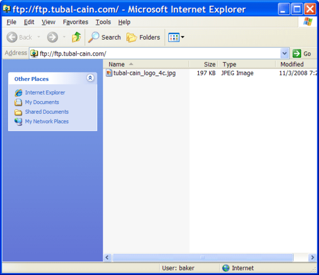Image resolution: width=319 pixels, height=275 pixels.
Task: Open the Edit menu
Action: (29, 22)
